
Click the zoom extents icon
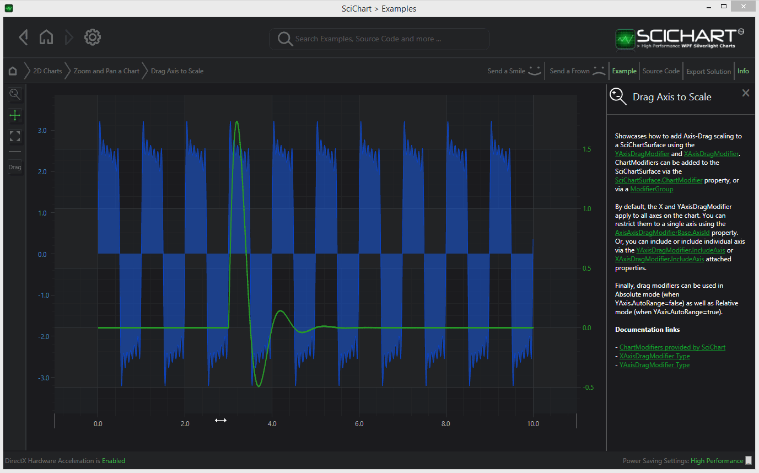click(15, 136)
